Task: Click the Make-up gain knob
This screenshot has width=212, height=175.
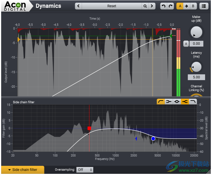Action: pos(196,32)
